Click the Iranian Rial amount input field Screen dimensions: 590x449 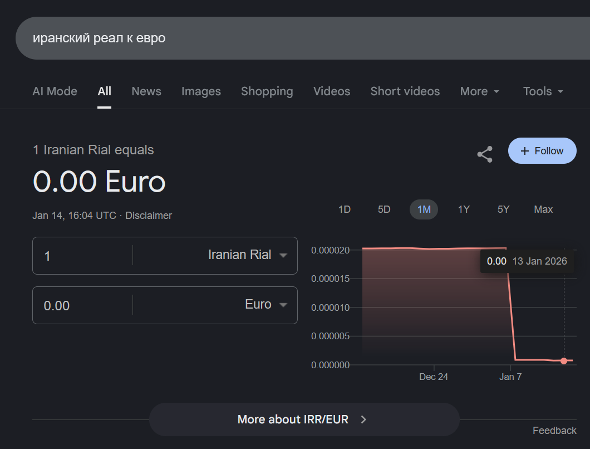[83, 256]
